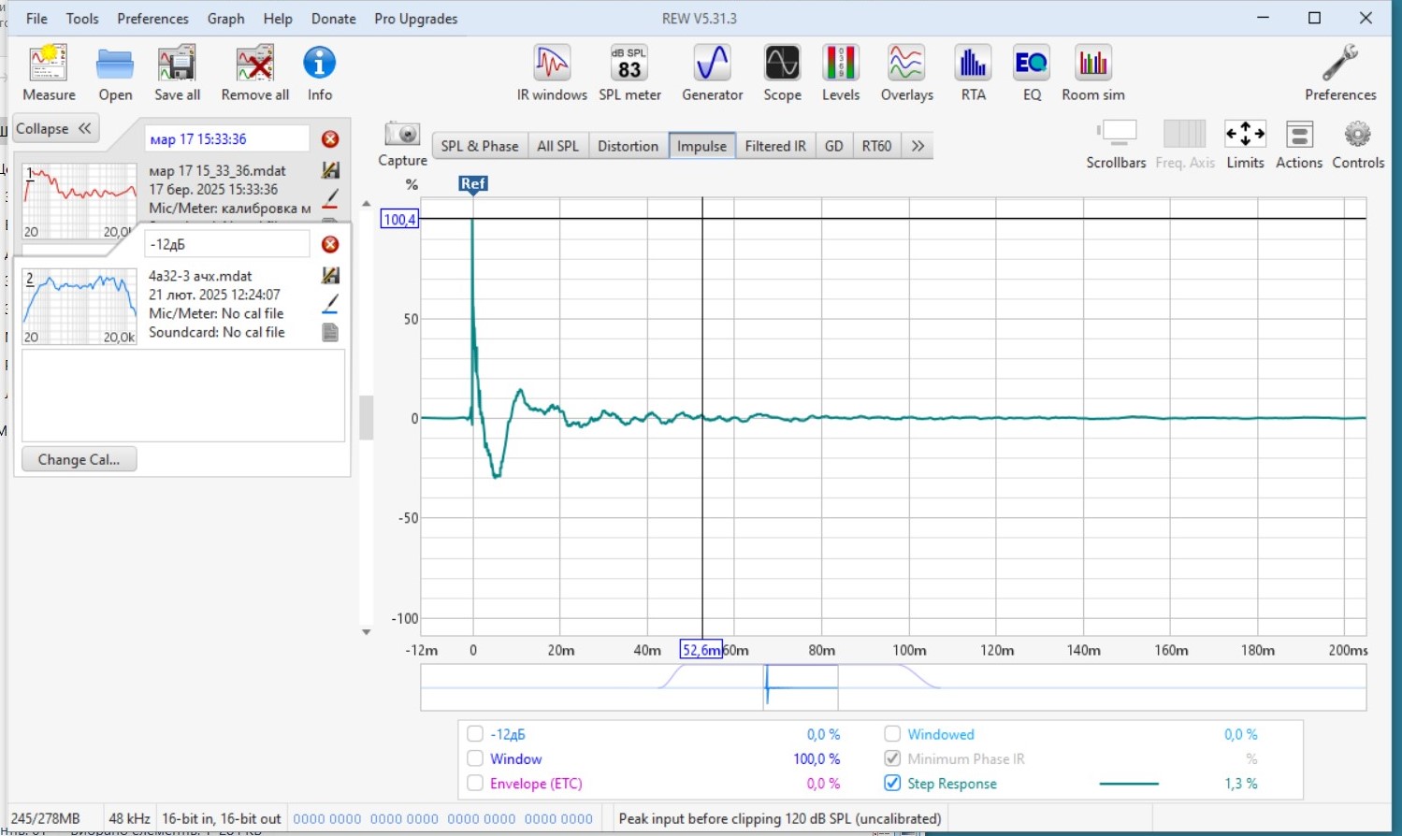This screenshot has height=836, width=1402.
Task: Remove the мар 17 15:33:36 measurement
Action: [330, 139]
